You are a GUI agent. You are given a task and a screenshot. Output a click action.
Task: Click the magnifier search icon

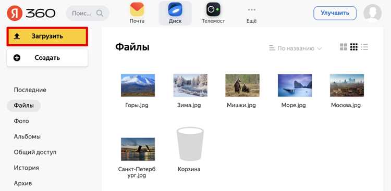[x=100, y=13]
